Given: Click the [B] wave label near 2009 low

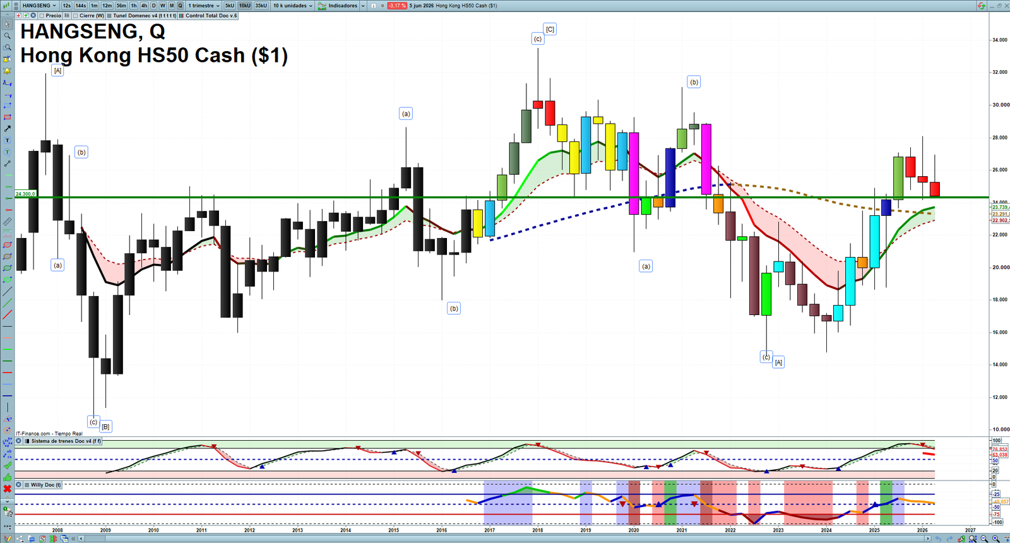Looking at the screenshot, I should point(105,427).
